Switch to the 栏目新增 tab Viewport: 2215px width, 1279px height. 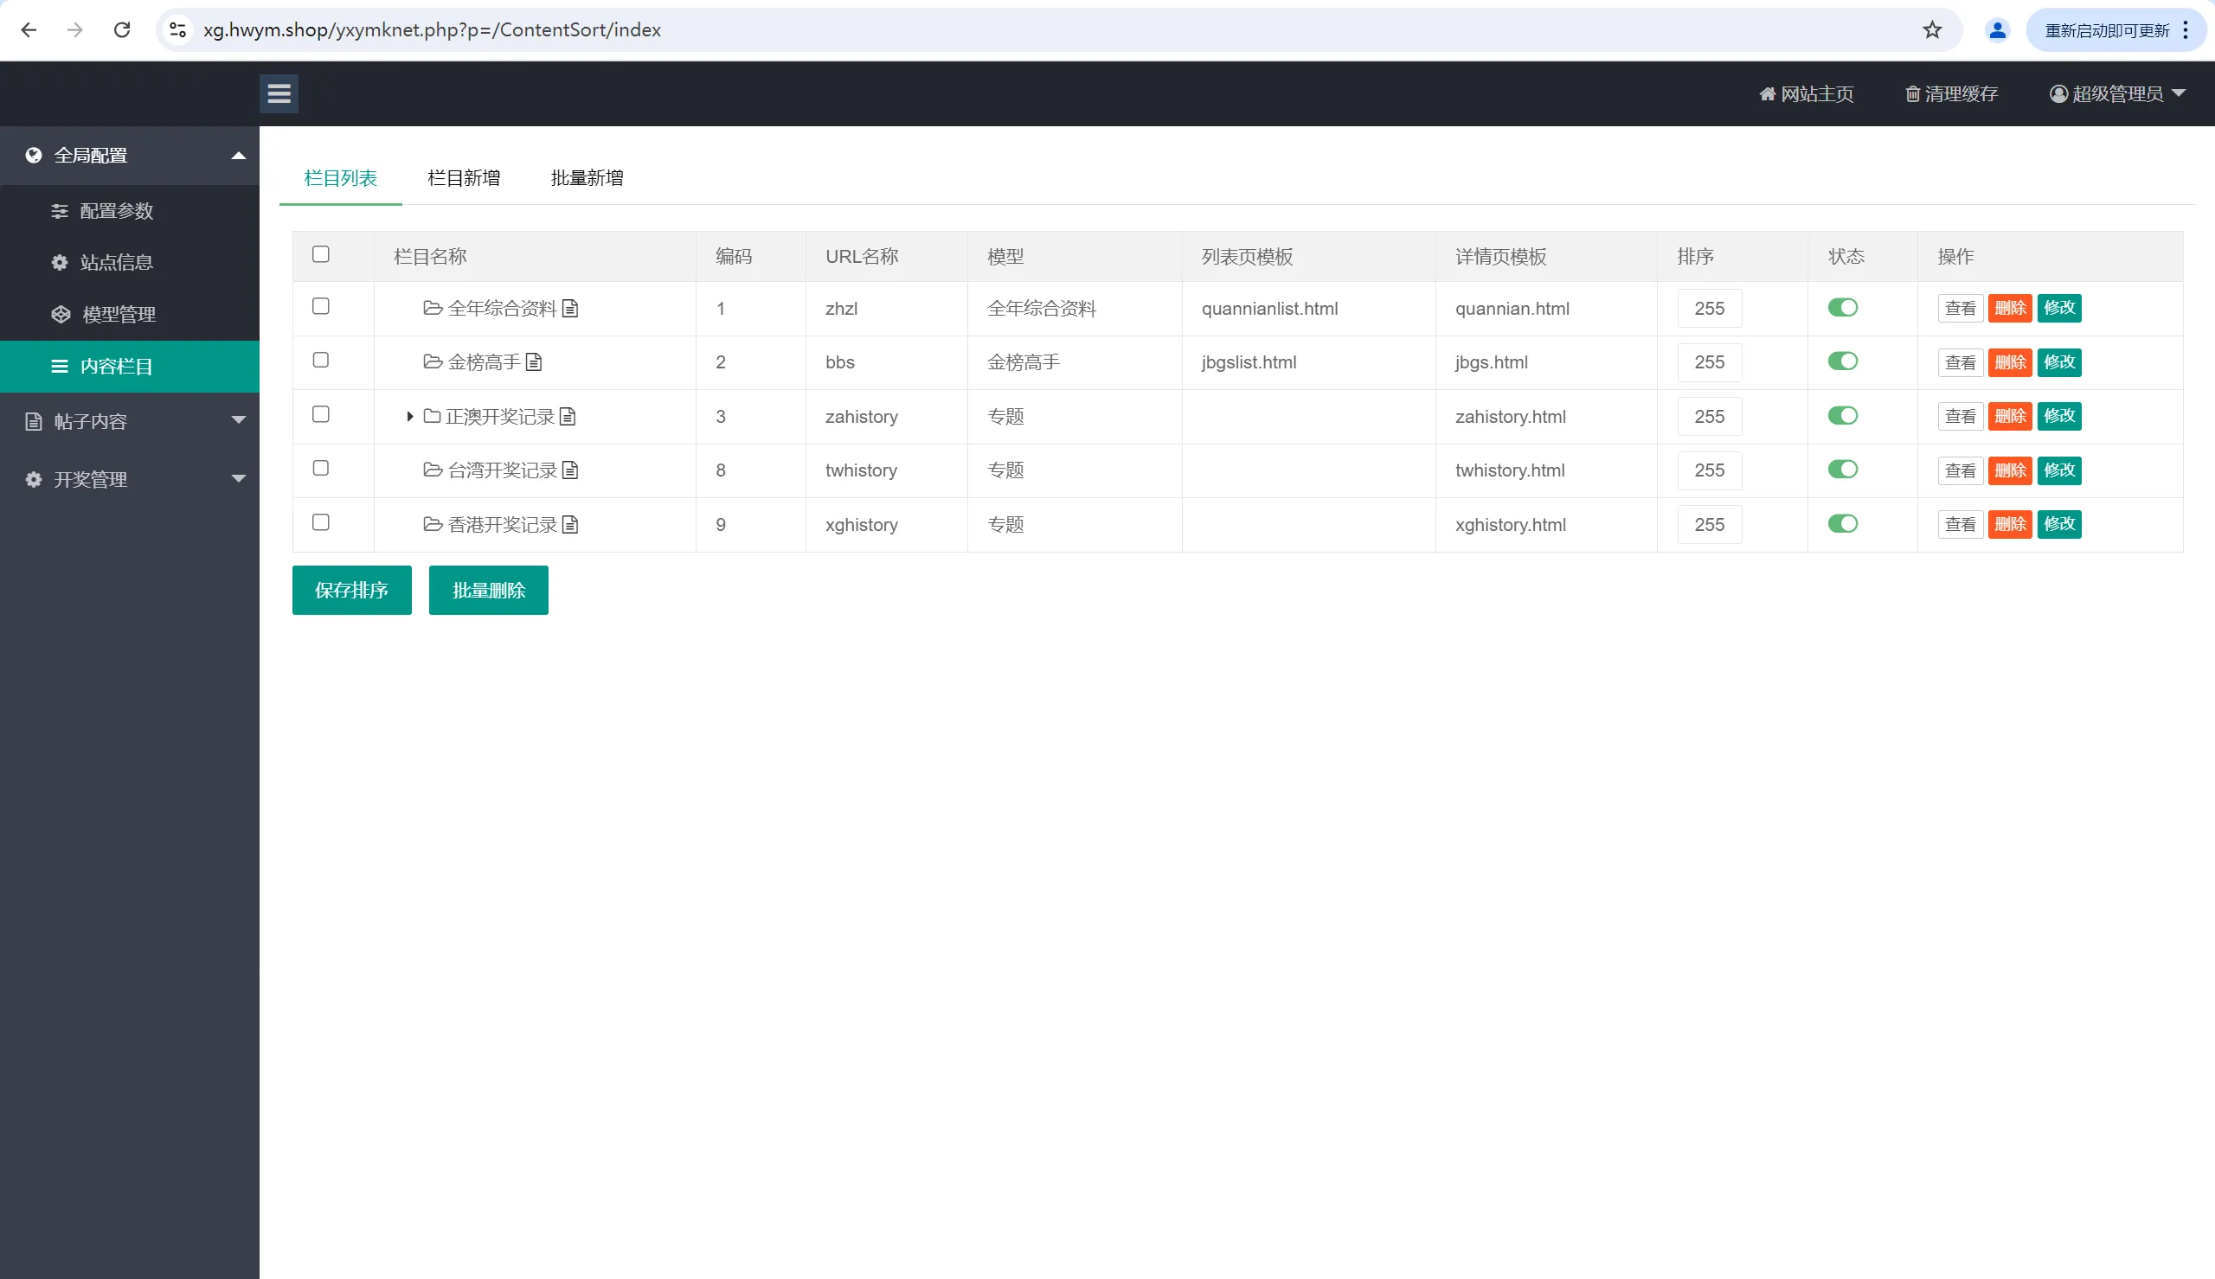tap(463, 178)
